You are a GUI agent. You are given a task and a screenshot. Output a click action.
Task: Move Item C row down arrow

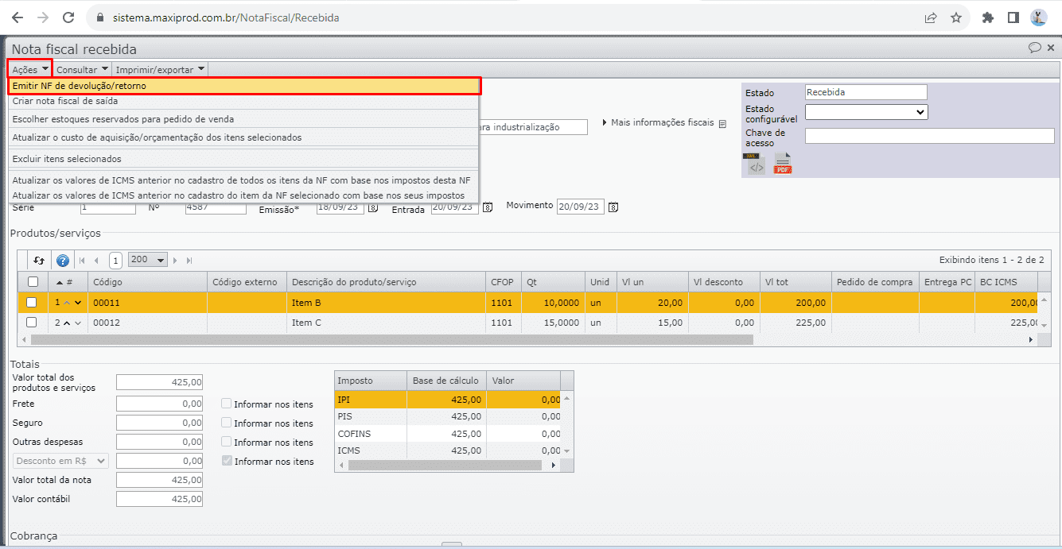coord(78,323)
